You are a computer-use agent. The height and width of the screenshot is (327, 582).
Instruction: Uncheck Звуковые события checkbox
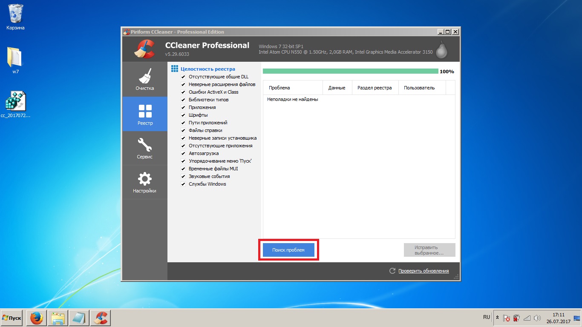point(183,176)
